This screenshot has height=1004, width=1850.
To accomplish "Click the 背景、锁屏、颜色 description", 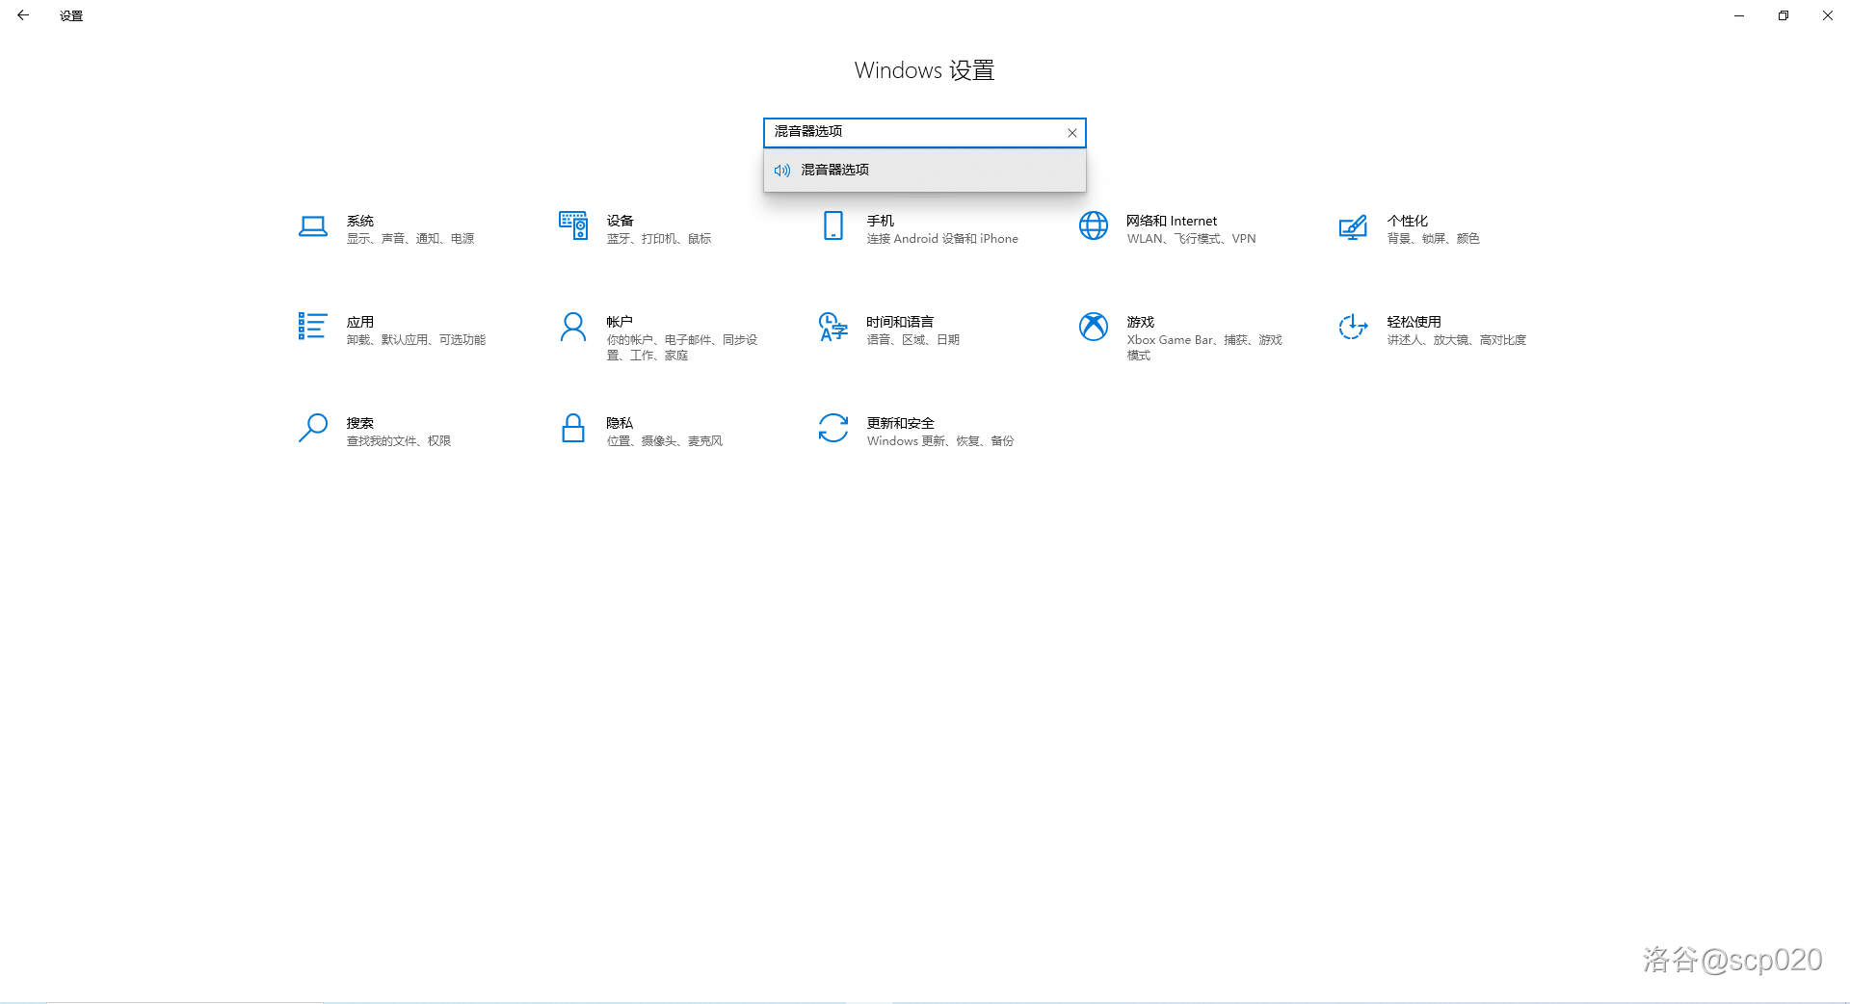I will (x=1434, y=239).
